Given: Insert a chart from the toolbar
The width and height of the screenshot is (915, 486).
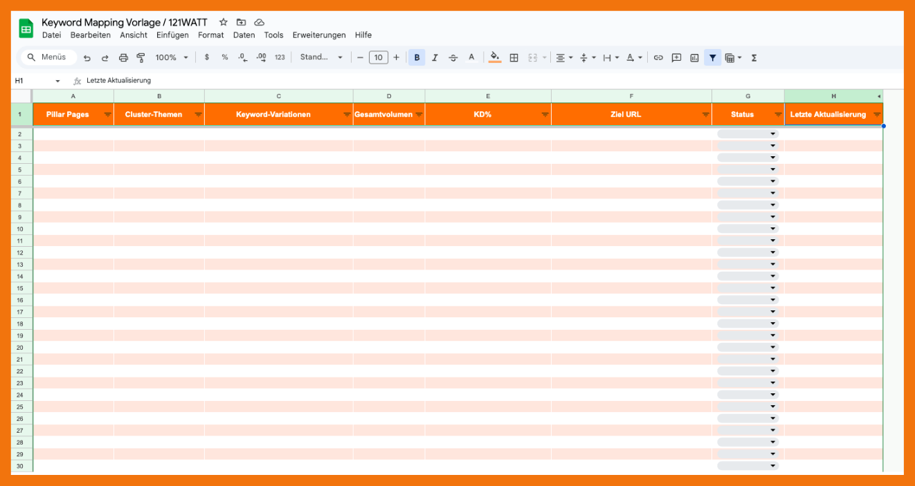Looking at the screenshot, I should tap(694, 57).
